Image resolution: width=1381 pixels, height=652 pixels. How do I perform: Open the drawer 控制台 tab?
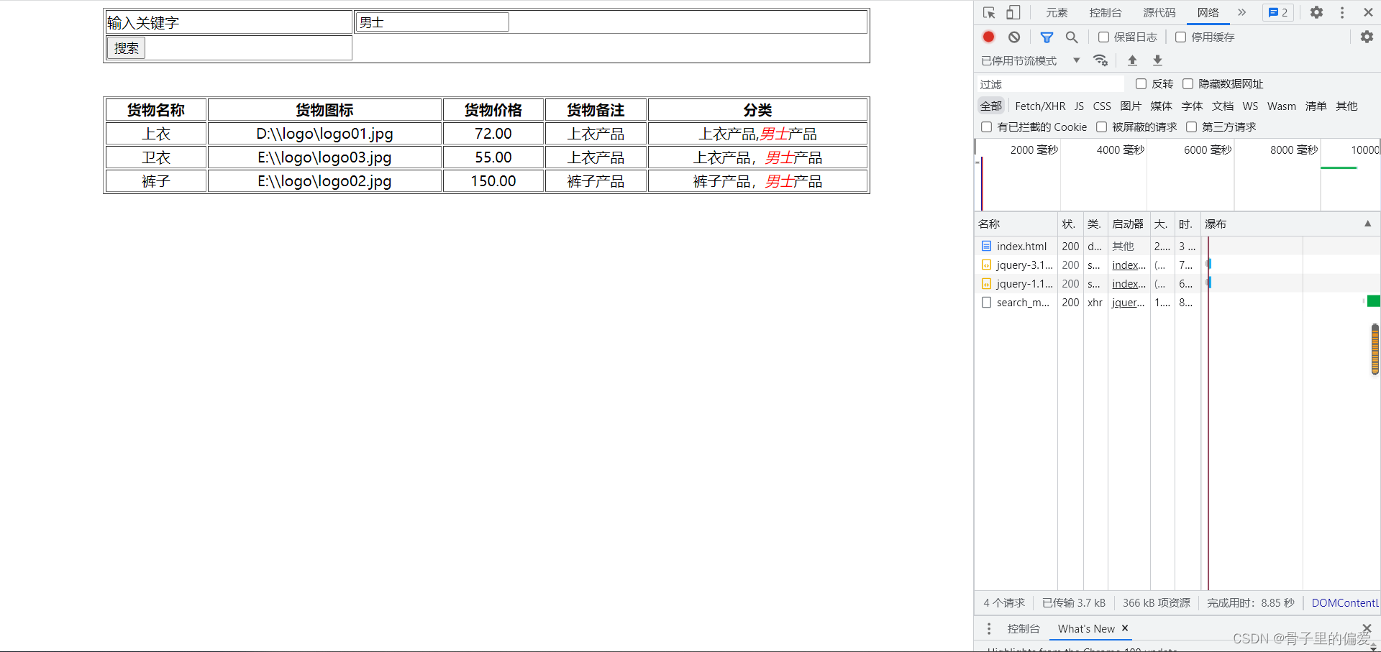pyautogui.click(x=1024, y=629)
